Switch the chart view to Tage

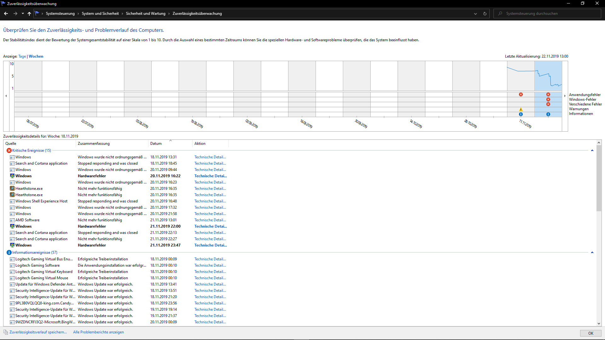click(x=22, y=56)
